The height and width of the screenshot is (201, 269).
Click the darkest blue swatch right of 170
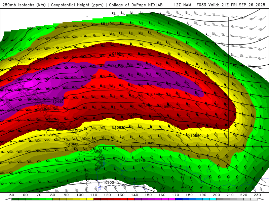click(x=179, y=199)
